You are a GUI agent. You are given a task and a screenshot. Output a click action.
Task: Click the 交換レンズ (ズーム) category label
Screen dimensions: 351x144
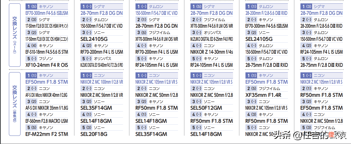(15, 35)
